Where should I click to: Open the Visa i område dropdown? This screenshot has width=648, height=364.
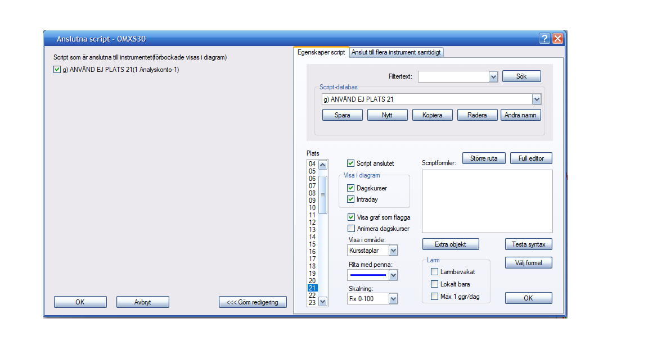pos(393,251)
